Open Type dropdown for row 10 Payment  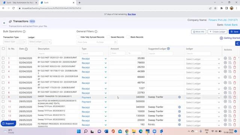94,102
